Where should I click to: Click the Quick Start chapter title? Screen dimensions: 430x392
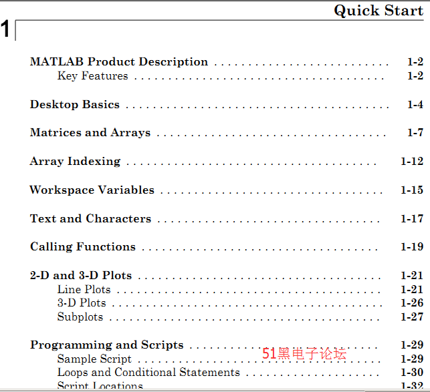(379, 11)
